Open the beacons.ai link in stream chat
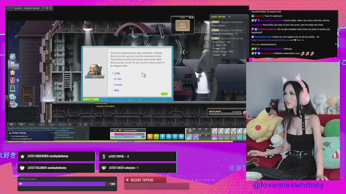 tap(268, 40)
